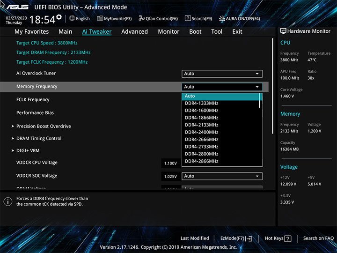The image size is (337, 253).
Task: Collapse the Memory Frequency dropdown field
Action: pos(222,87)
